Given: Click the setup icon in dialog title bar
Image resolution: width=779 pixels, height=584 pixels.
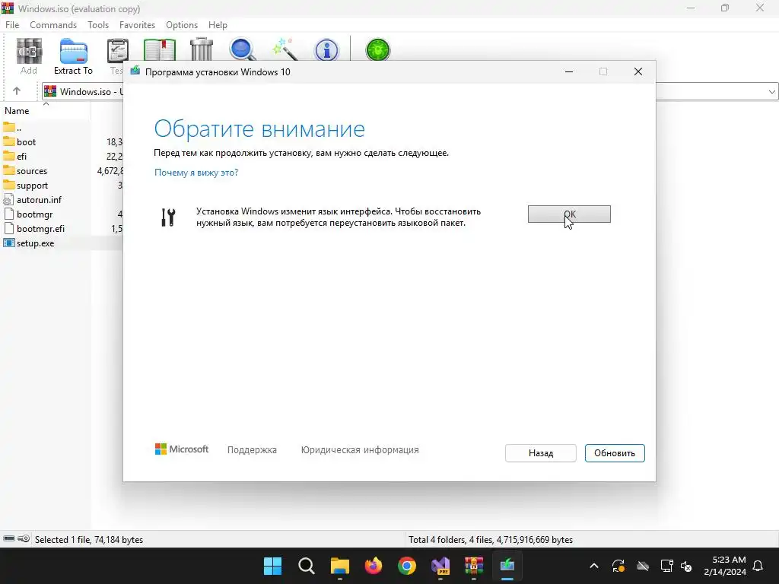Looking at the screenshot, I should pyautogui.click(x=135, y=71).
